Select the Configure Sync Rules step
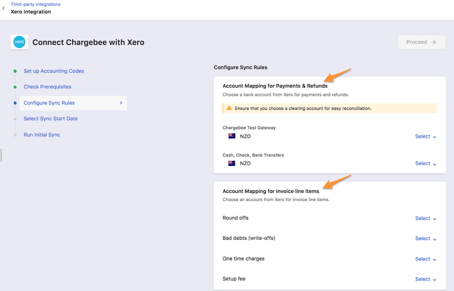 tap(49, 103)
